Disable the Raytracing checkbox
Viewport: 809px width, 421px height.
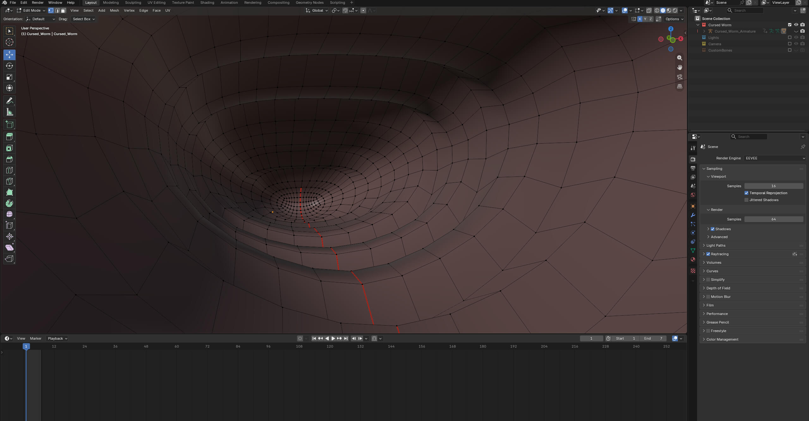coord(708,254)
